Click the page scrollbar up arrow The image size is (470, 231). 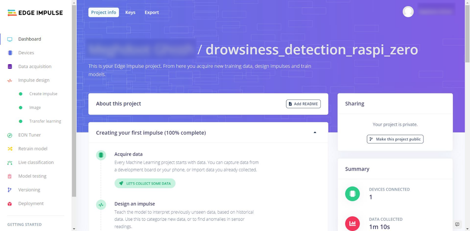click(467, 2)
